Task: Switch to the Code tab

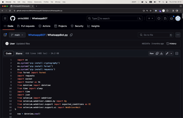Action: (x=9, y=26)
